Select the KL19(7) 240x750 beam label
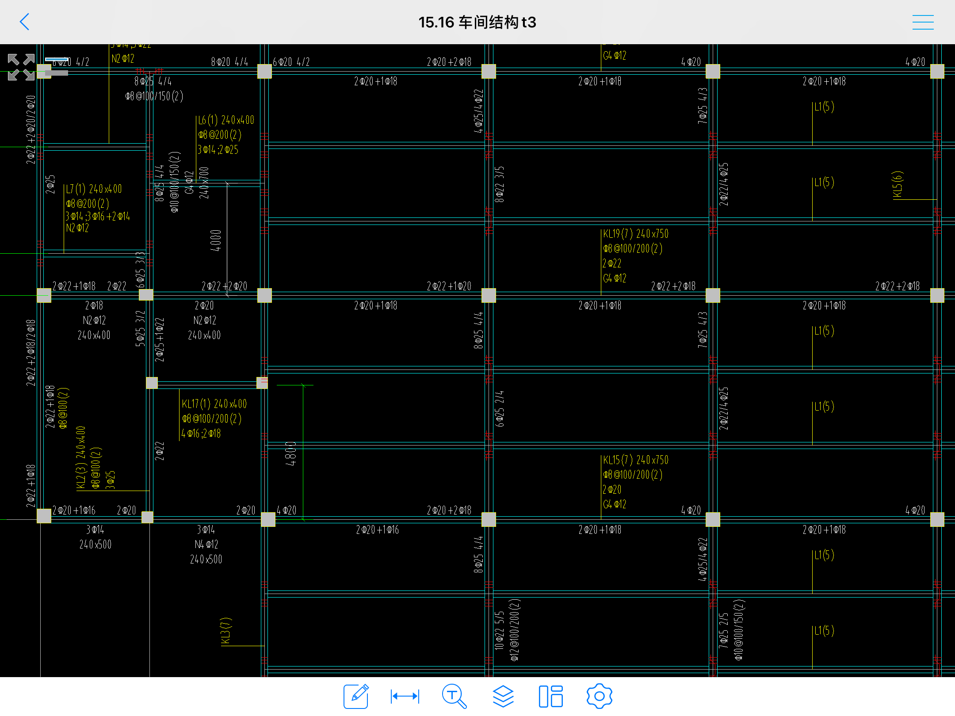 tap(635, 234)
